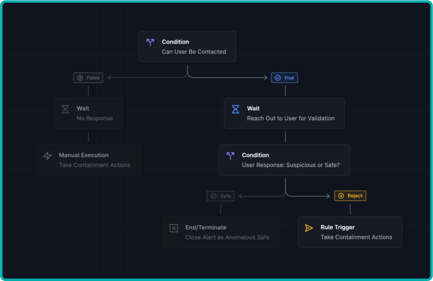Viewport: 433px width, 281px height.
Task: Click the boxed X icon on End/Terminate node
Action: (x=173, y=228)
